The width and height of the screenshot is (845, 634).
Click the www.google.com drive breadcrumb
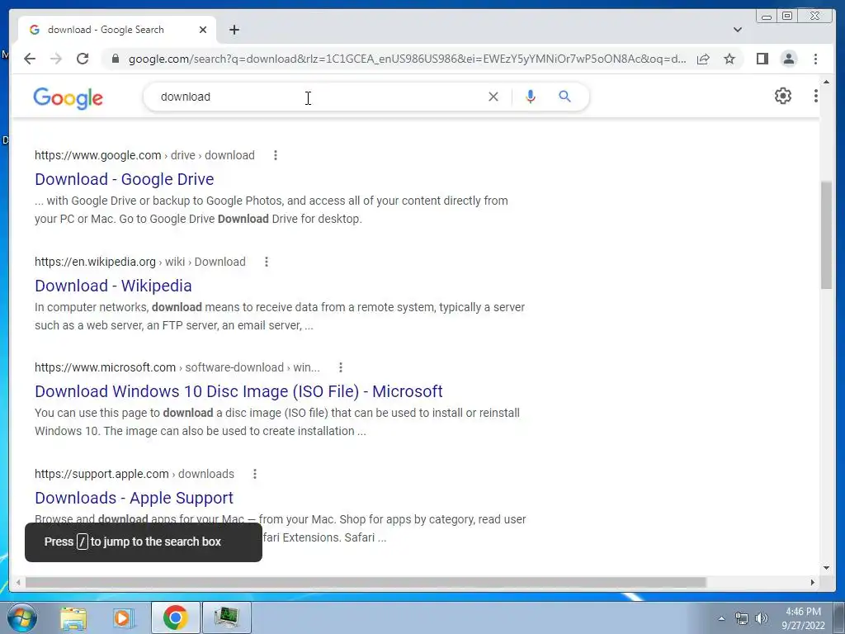[144, 155]
